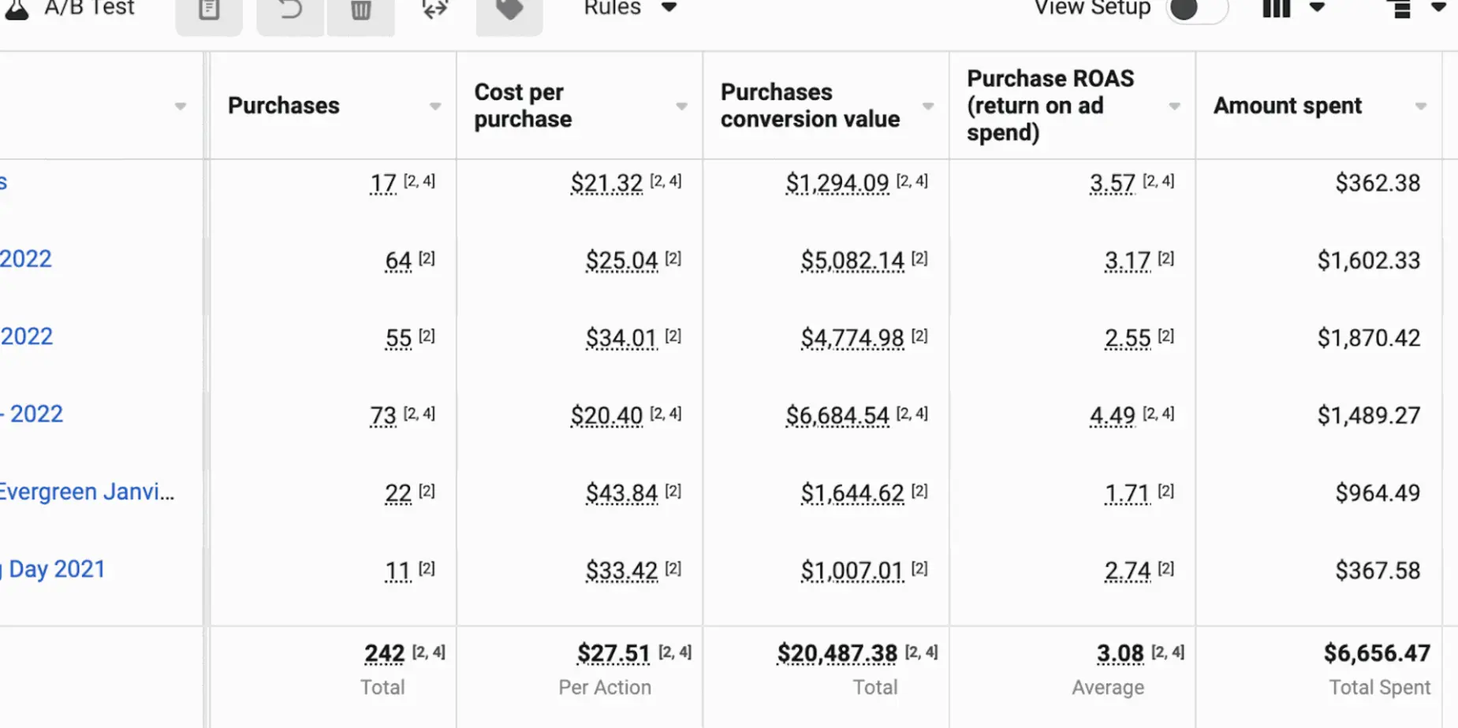1458x728 pixels.
Task: Click the tag label icon
Action: (x=509, y=10)
